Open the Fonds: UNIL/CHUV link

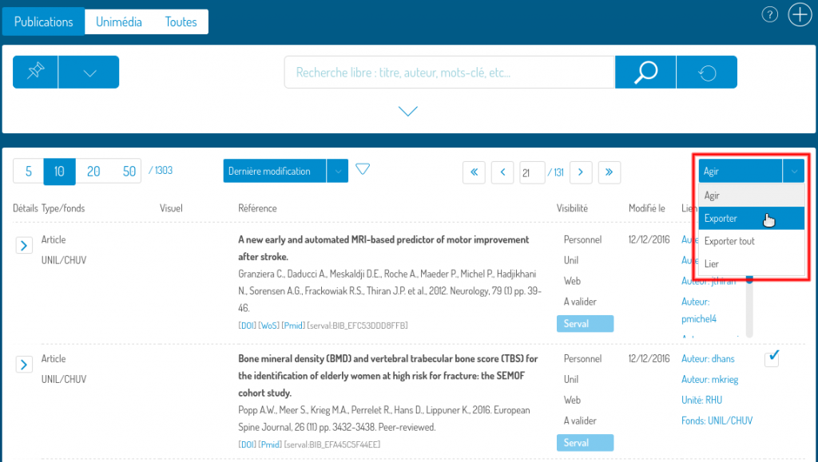pyautogui.click(x=717, y=421)
